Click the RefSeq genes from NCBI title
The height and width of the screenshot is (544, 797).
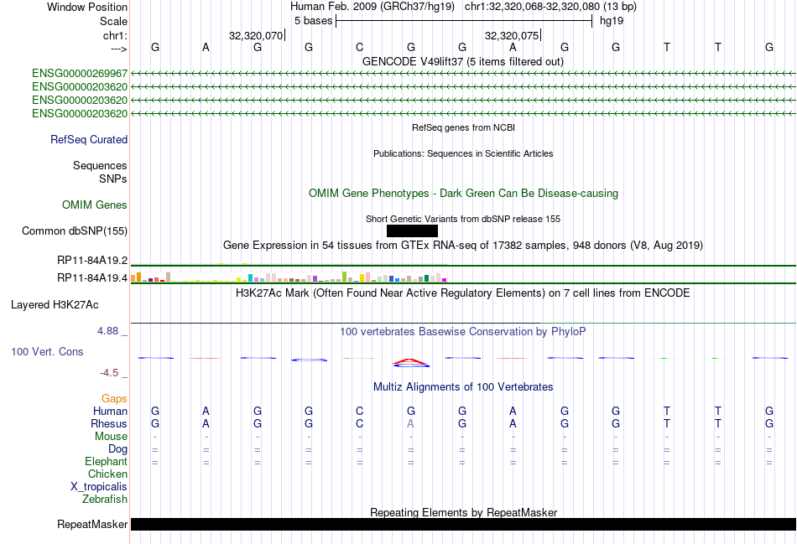(x=463, y=127)
